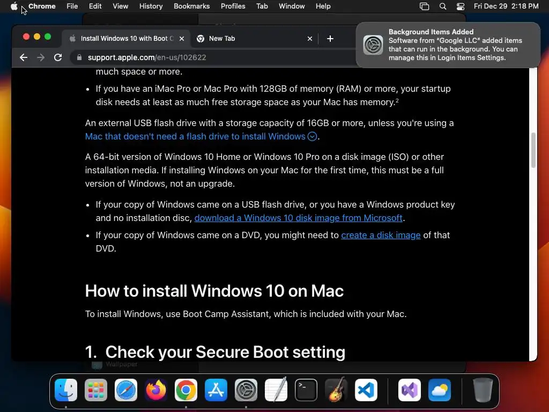Open System Settings from the Dock
549x412 pixels.
point(246,390)
